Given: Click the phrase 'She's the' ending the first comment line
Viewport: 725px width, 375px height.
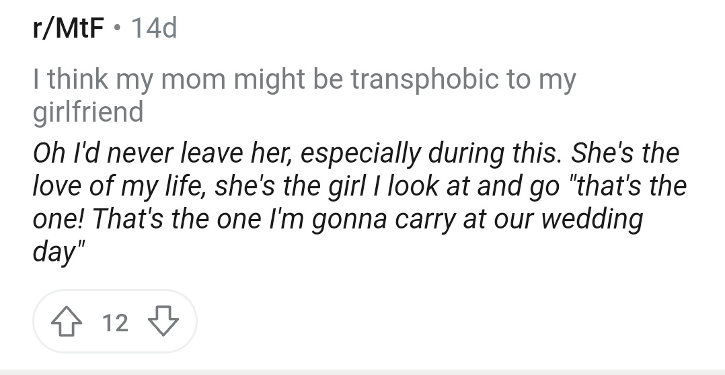Looking at the screenshot, I should coord(625,153).
